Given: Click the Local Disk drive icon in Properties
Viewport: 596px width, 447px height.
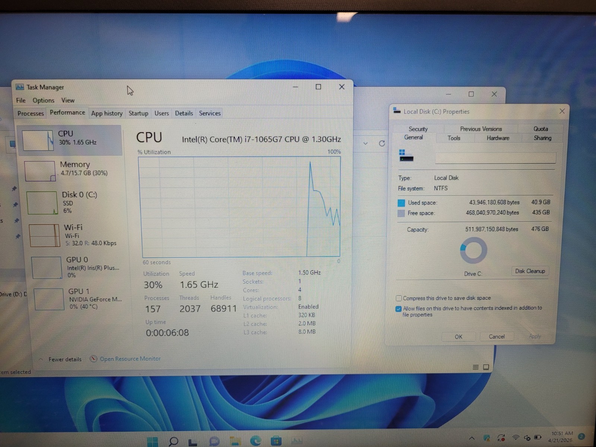Looking at the screenshot, I should click(x=406, y=156).
